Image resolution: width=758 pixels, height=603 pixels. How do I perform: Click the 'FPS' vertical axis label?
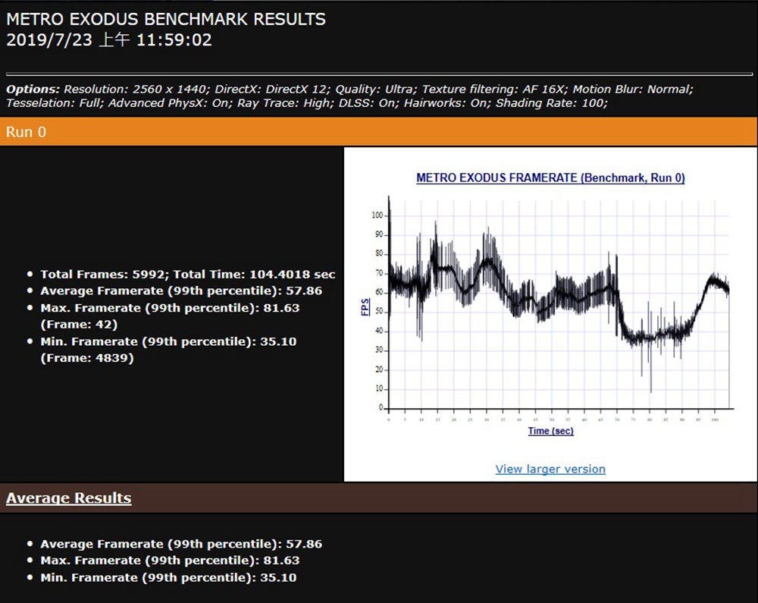[x=365, y=307]
